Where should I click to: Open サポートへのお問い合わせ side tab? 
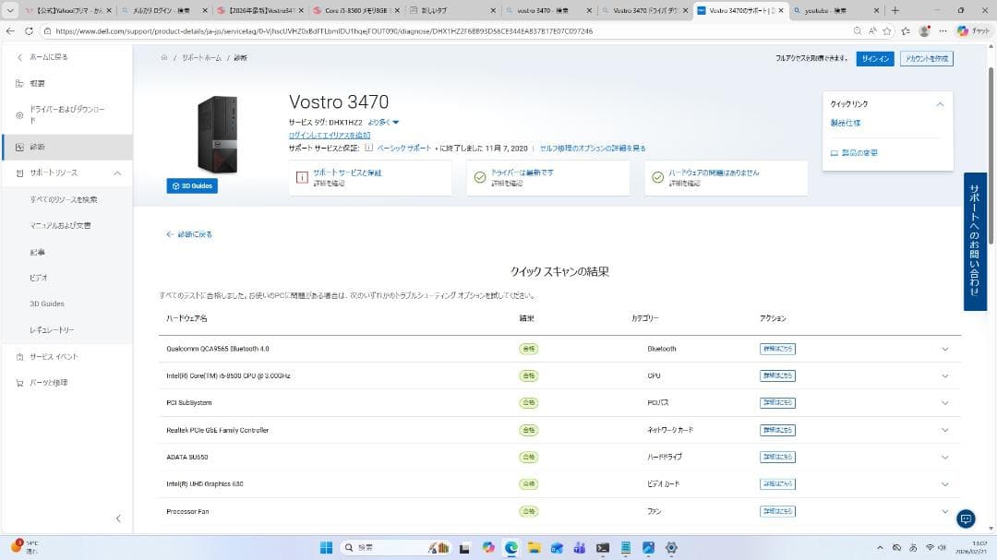tap(975, 242)
